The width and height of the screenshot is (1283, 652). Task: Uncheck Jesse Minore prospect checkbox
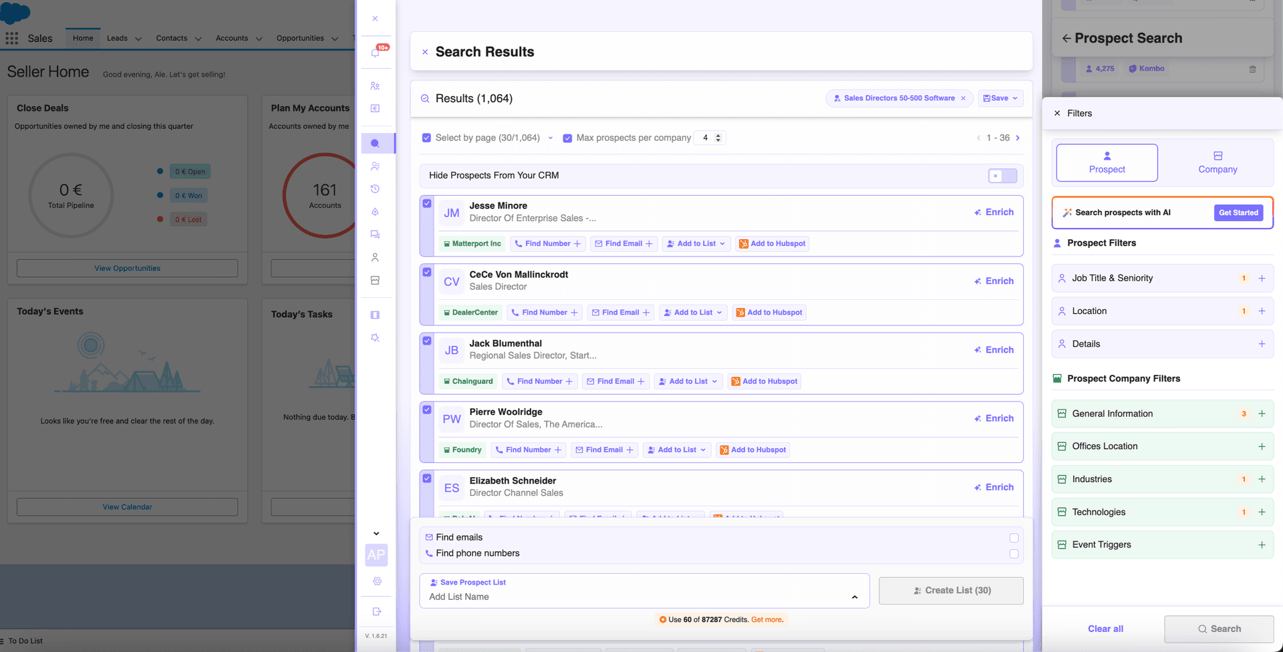(427, 203)
